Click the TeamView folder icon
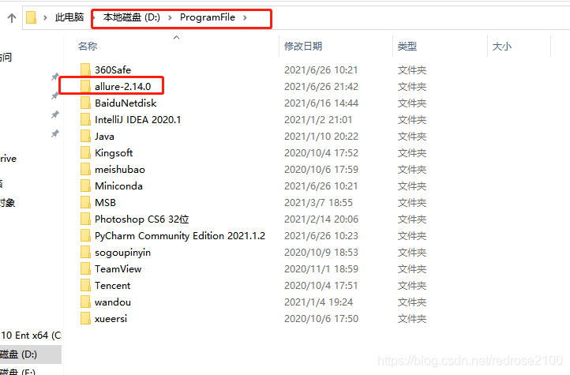The image size is (570, 375). (85, 269)
